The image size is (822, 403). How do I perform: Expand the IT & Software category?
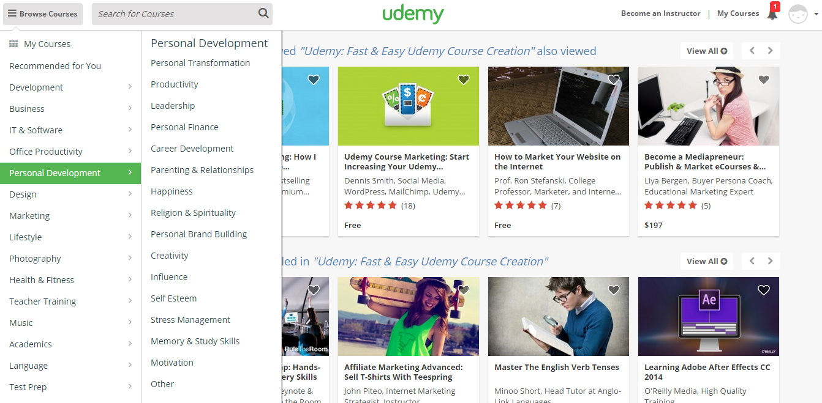tap(70, 130)
